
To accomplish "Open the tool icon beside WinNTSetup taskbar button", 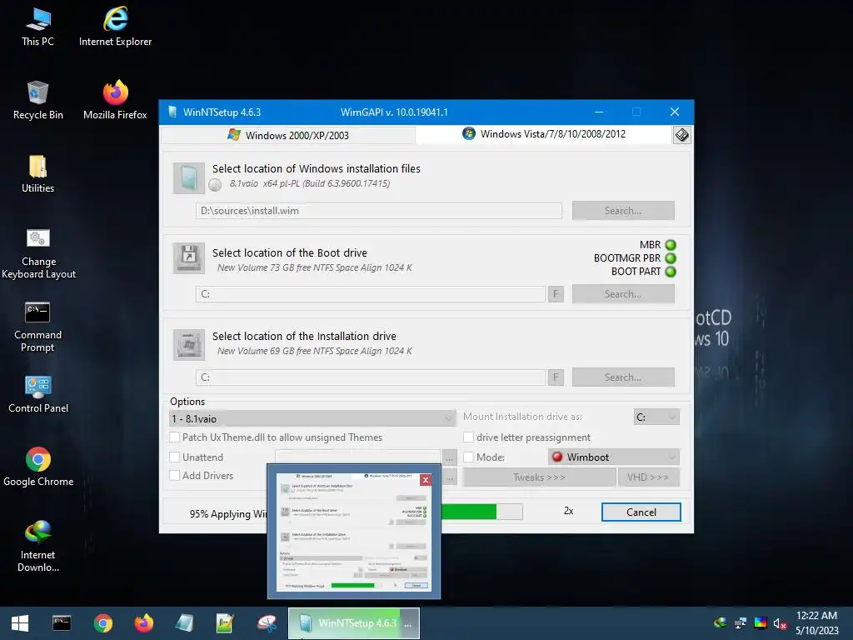I will (x=267, y=623).
